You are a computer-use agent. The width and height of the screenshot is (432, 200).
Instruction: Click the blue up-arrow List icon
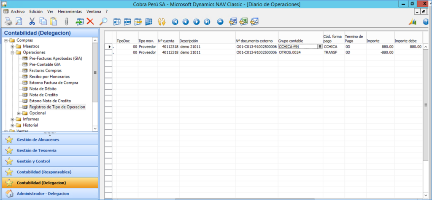click(220, 22)
